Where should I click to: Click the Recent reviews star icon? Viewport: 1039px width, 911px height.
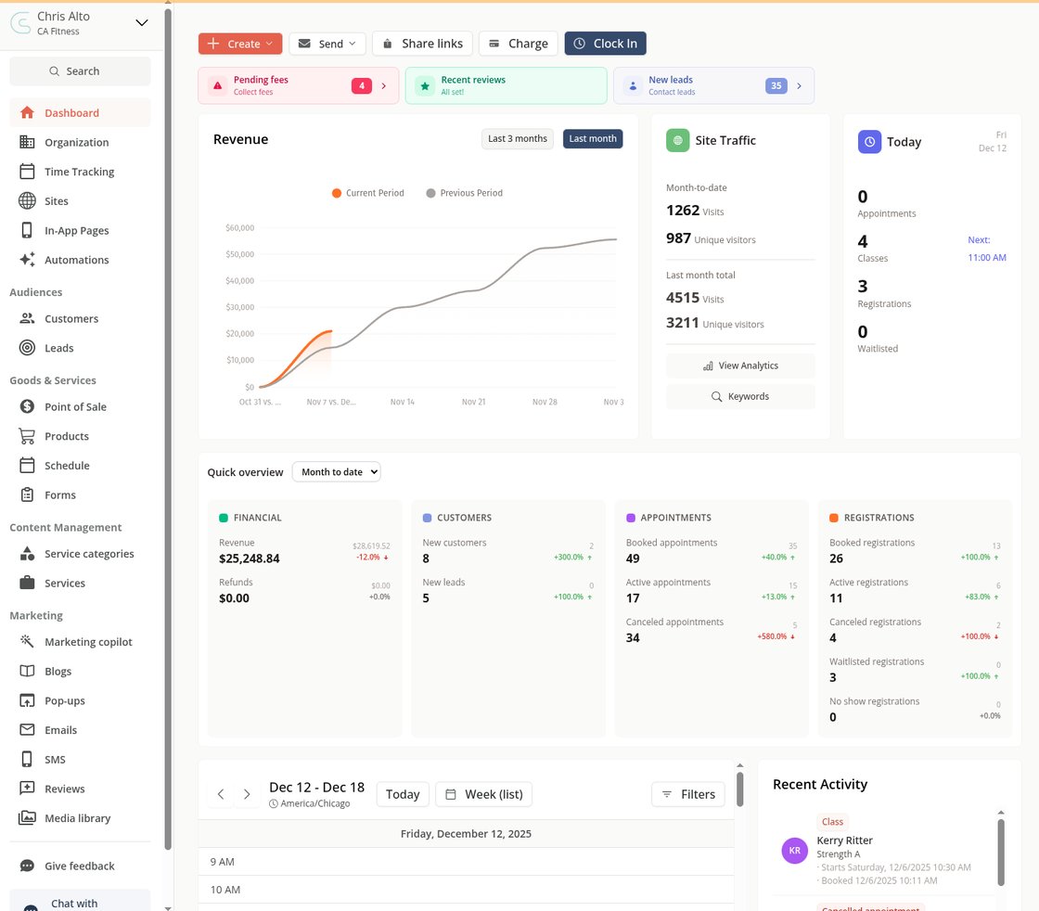pyautogui.click(x=425, y=85)
